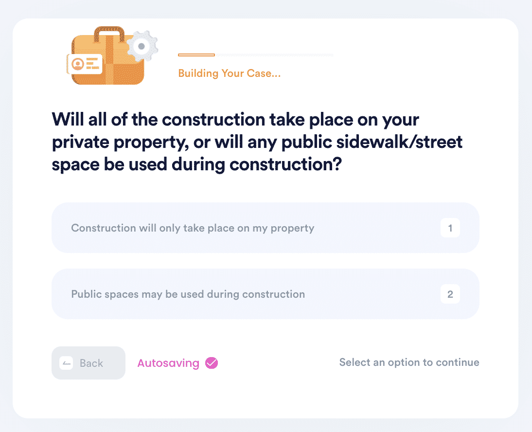Click "Select an option to continue" text

point(409,362)
